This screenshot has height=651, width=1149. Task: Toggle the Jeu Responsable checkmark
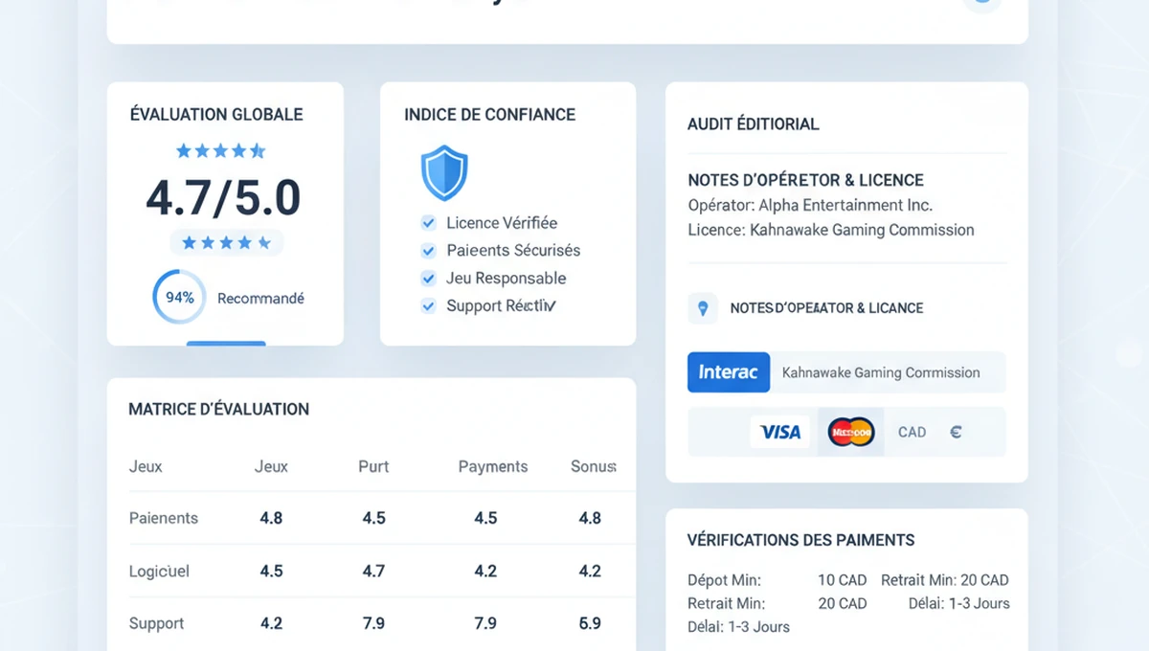pyautogui.click(x=429, y=279)
